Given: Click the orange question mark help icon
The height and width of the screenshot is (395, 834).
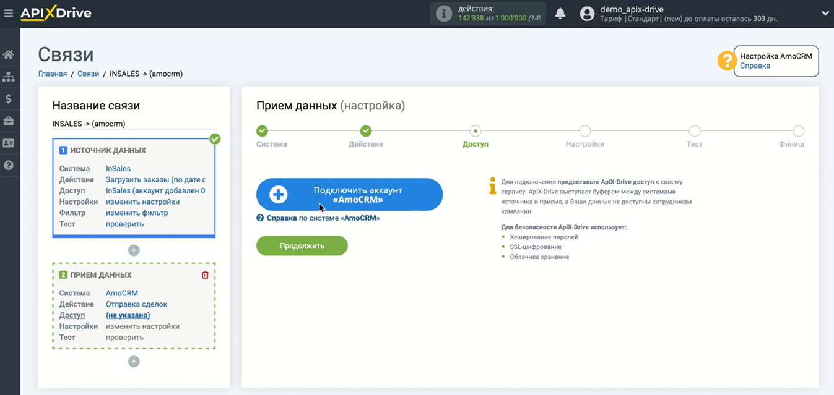Looking at the screenshot, I should click(x=726, y=61).
